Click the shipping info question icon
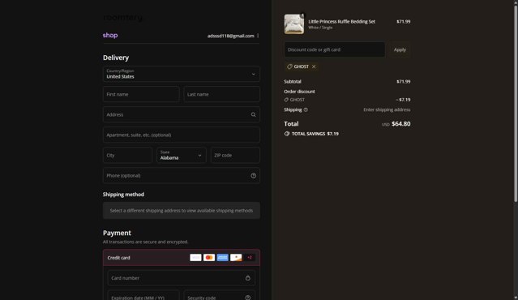The image size is (518, 300). [306, 109]
